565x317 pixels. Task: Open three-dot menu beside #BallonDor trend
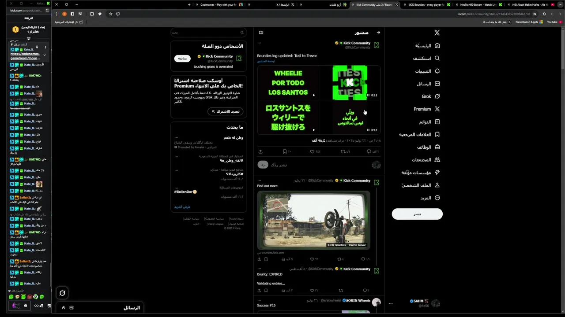click(x=176, y=188)
